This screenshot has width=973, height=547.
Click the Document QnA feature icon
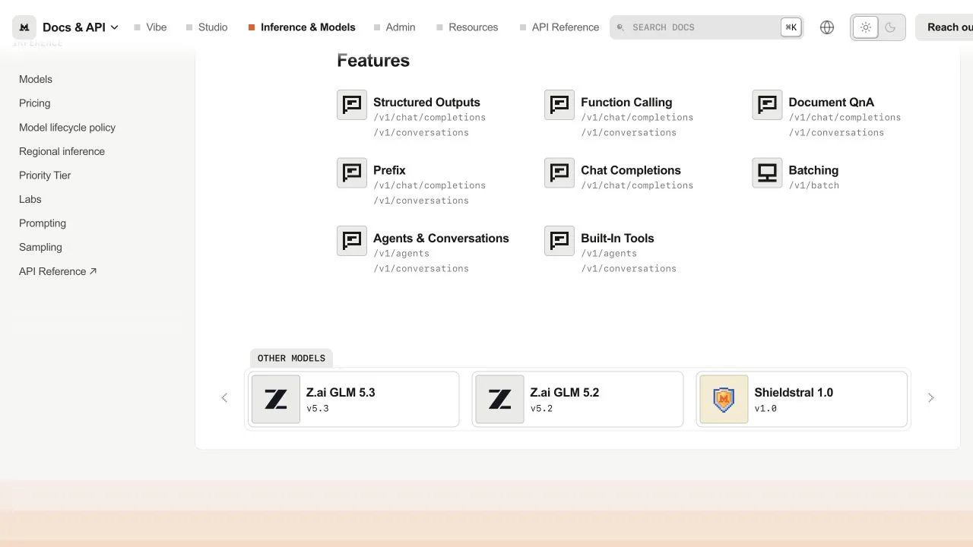pos(767,105)
